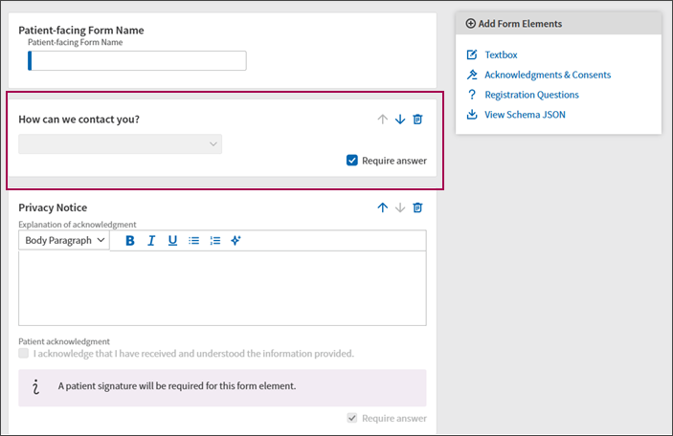673x436 pixels.
Task: Delete the Privacy Notice element
Action: [x=417, y=207]
